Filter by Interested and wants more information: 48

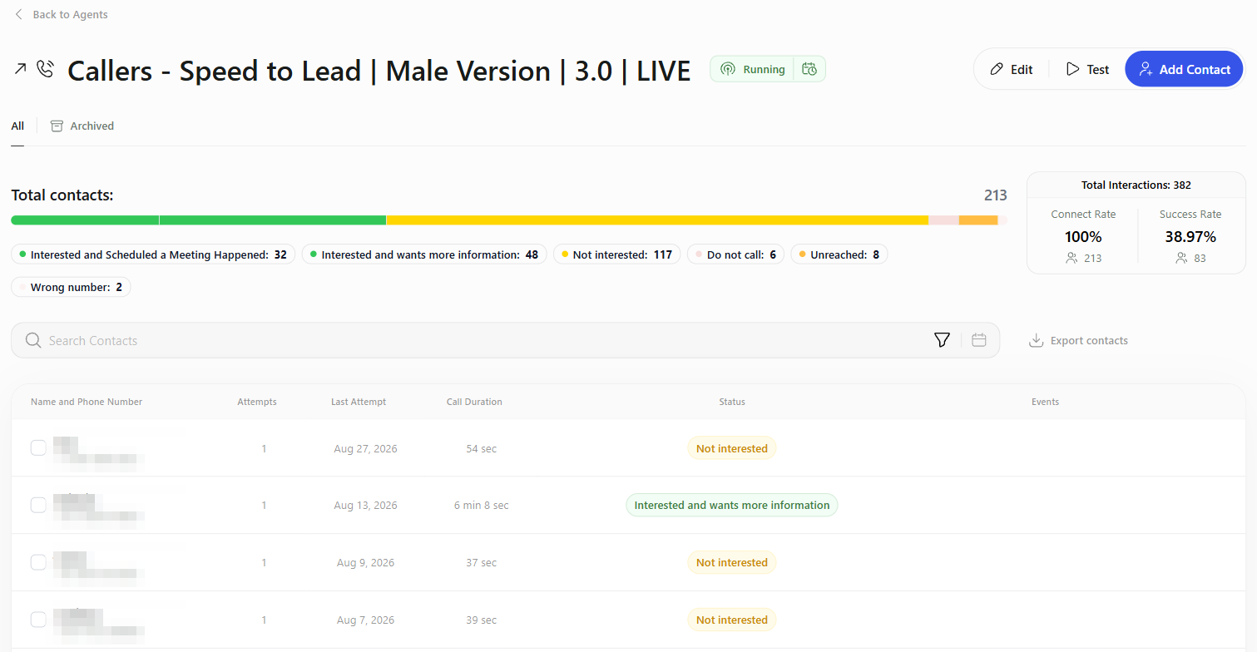click(x=423, y=254)
